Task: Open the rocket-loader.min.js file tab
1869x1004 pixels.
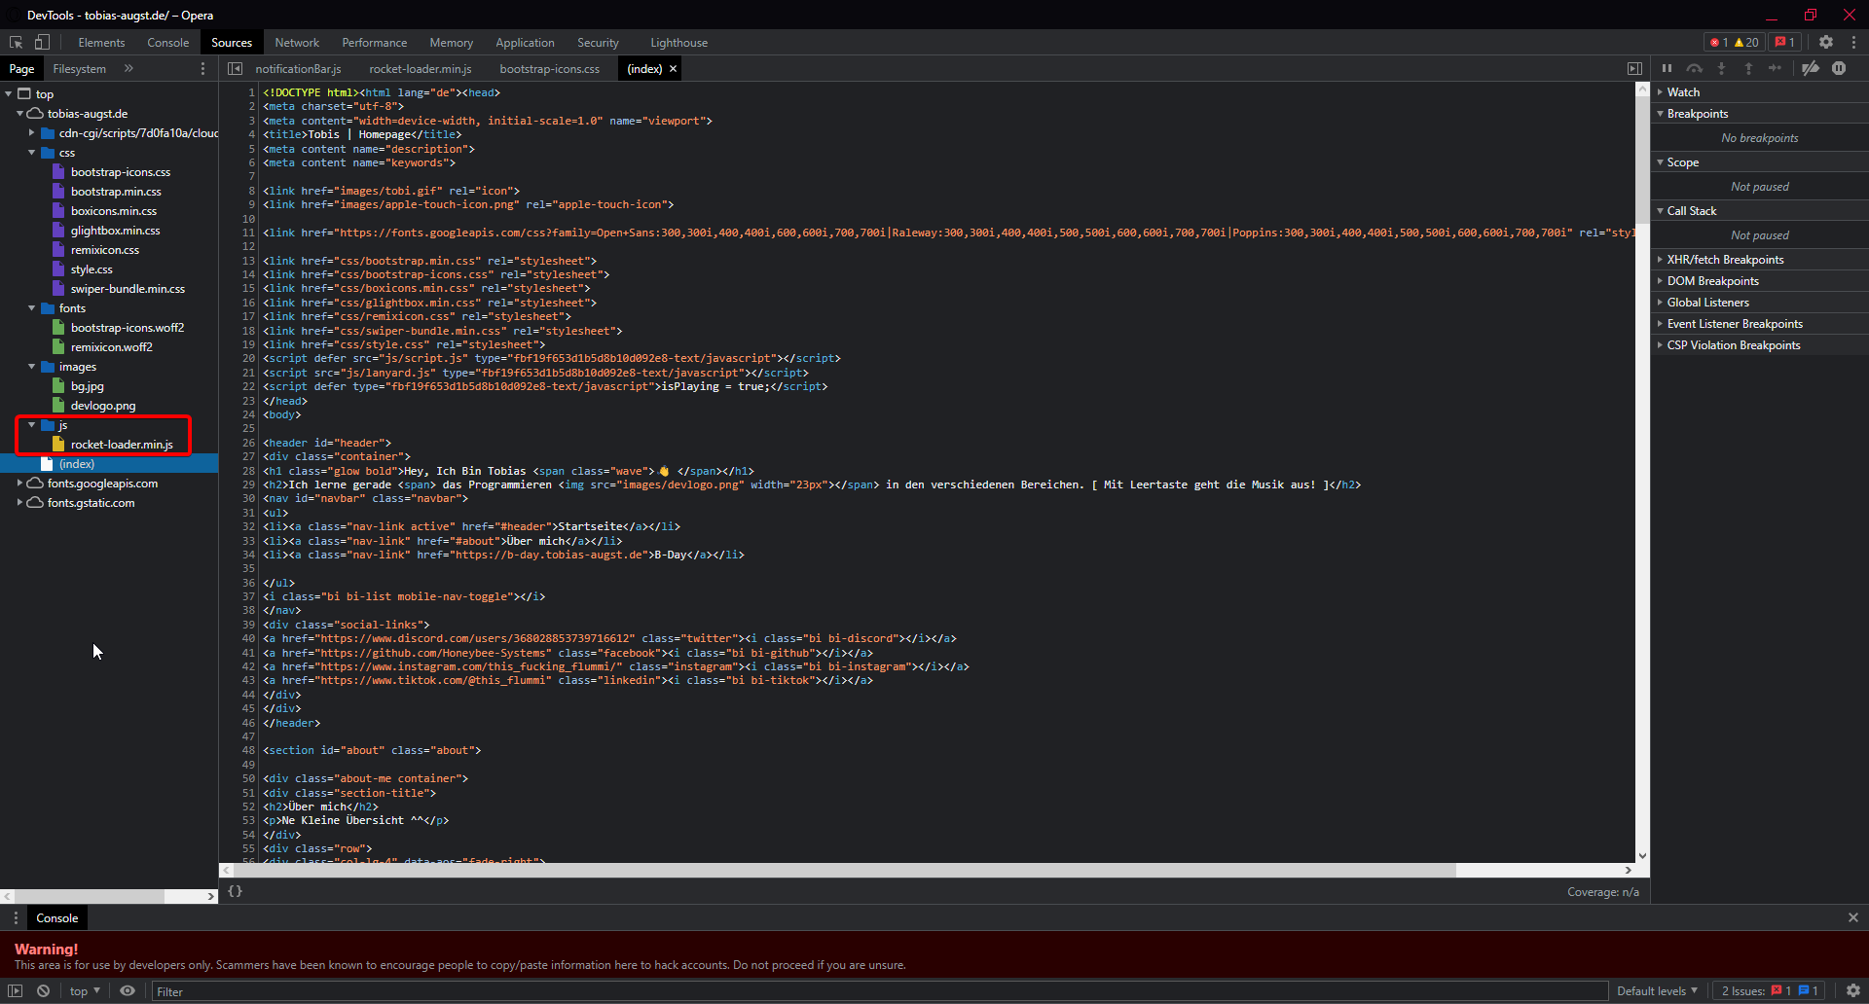Action: tap(420, 69)
